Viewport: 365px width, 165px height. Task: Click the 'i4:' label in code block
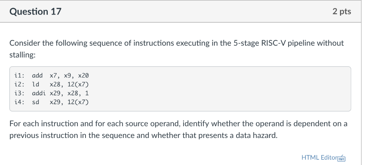pyautogui.click(x=19, y=102)
